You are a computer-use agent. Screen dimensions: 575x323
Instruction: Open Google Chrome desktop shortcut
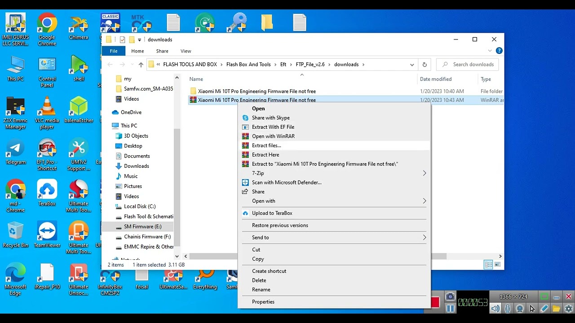point(47,30)
